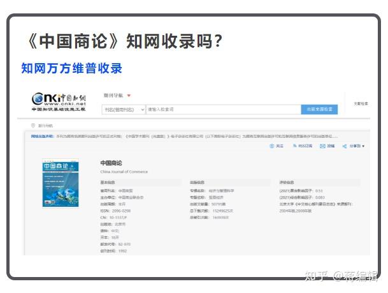Click the ISSN 2096-0298 value
This screenshot has height=293, width=388.
[121, 211]
